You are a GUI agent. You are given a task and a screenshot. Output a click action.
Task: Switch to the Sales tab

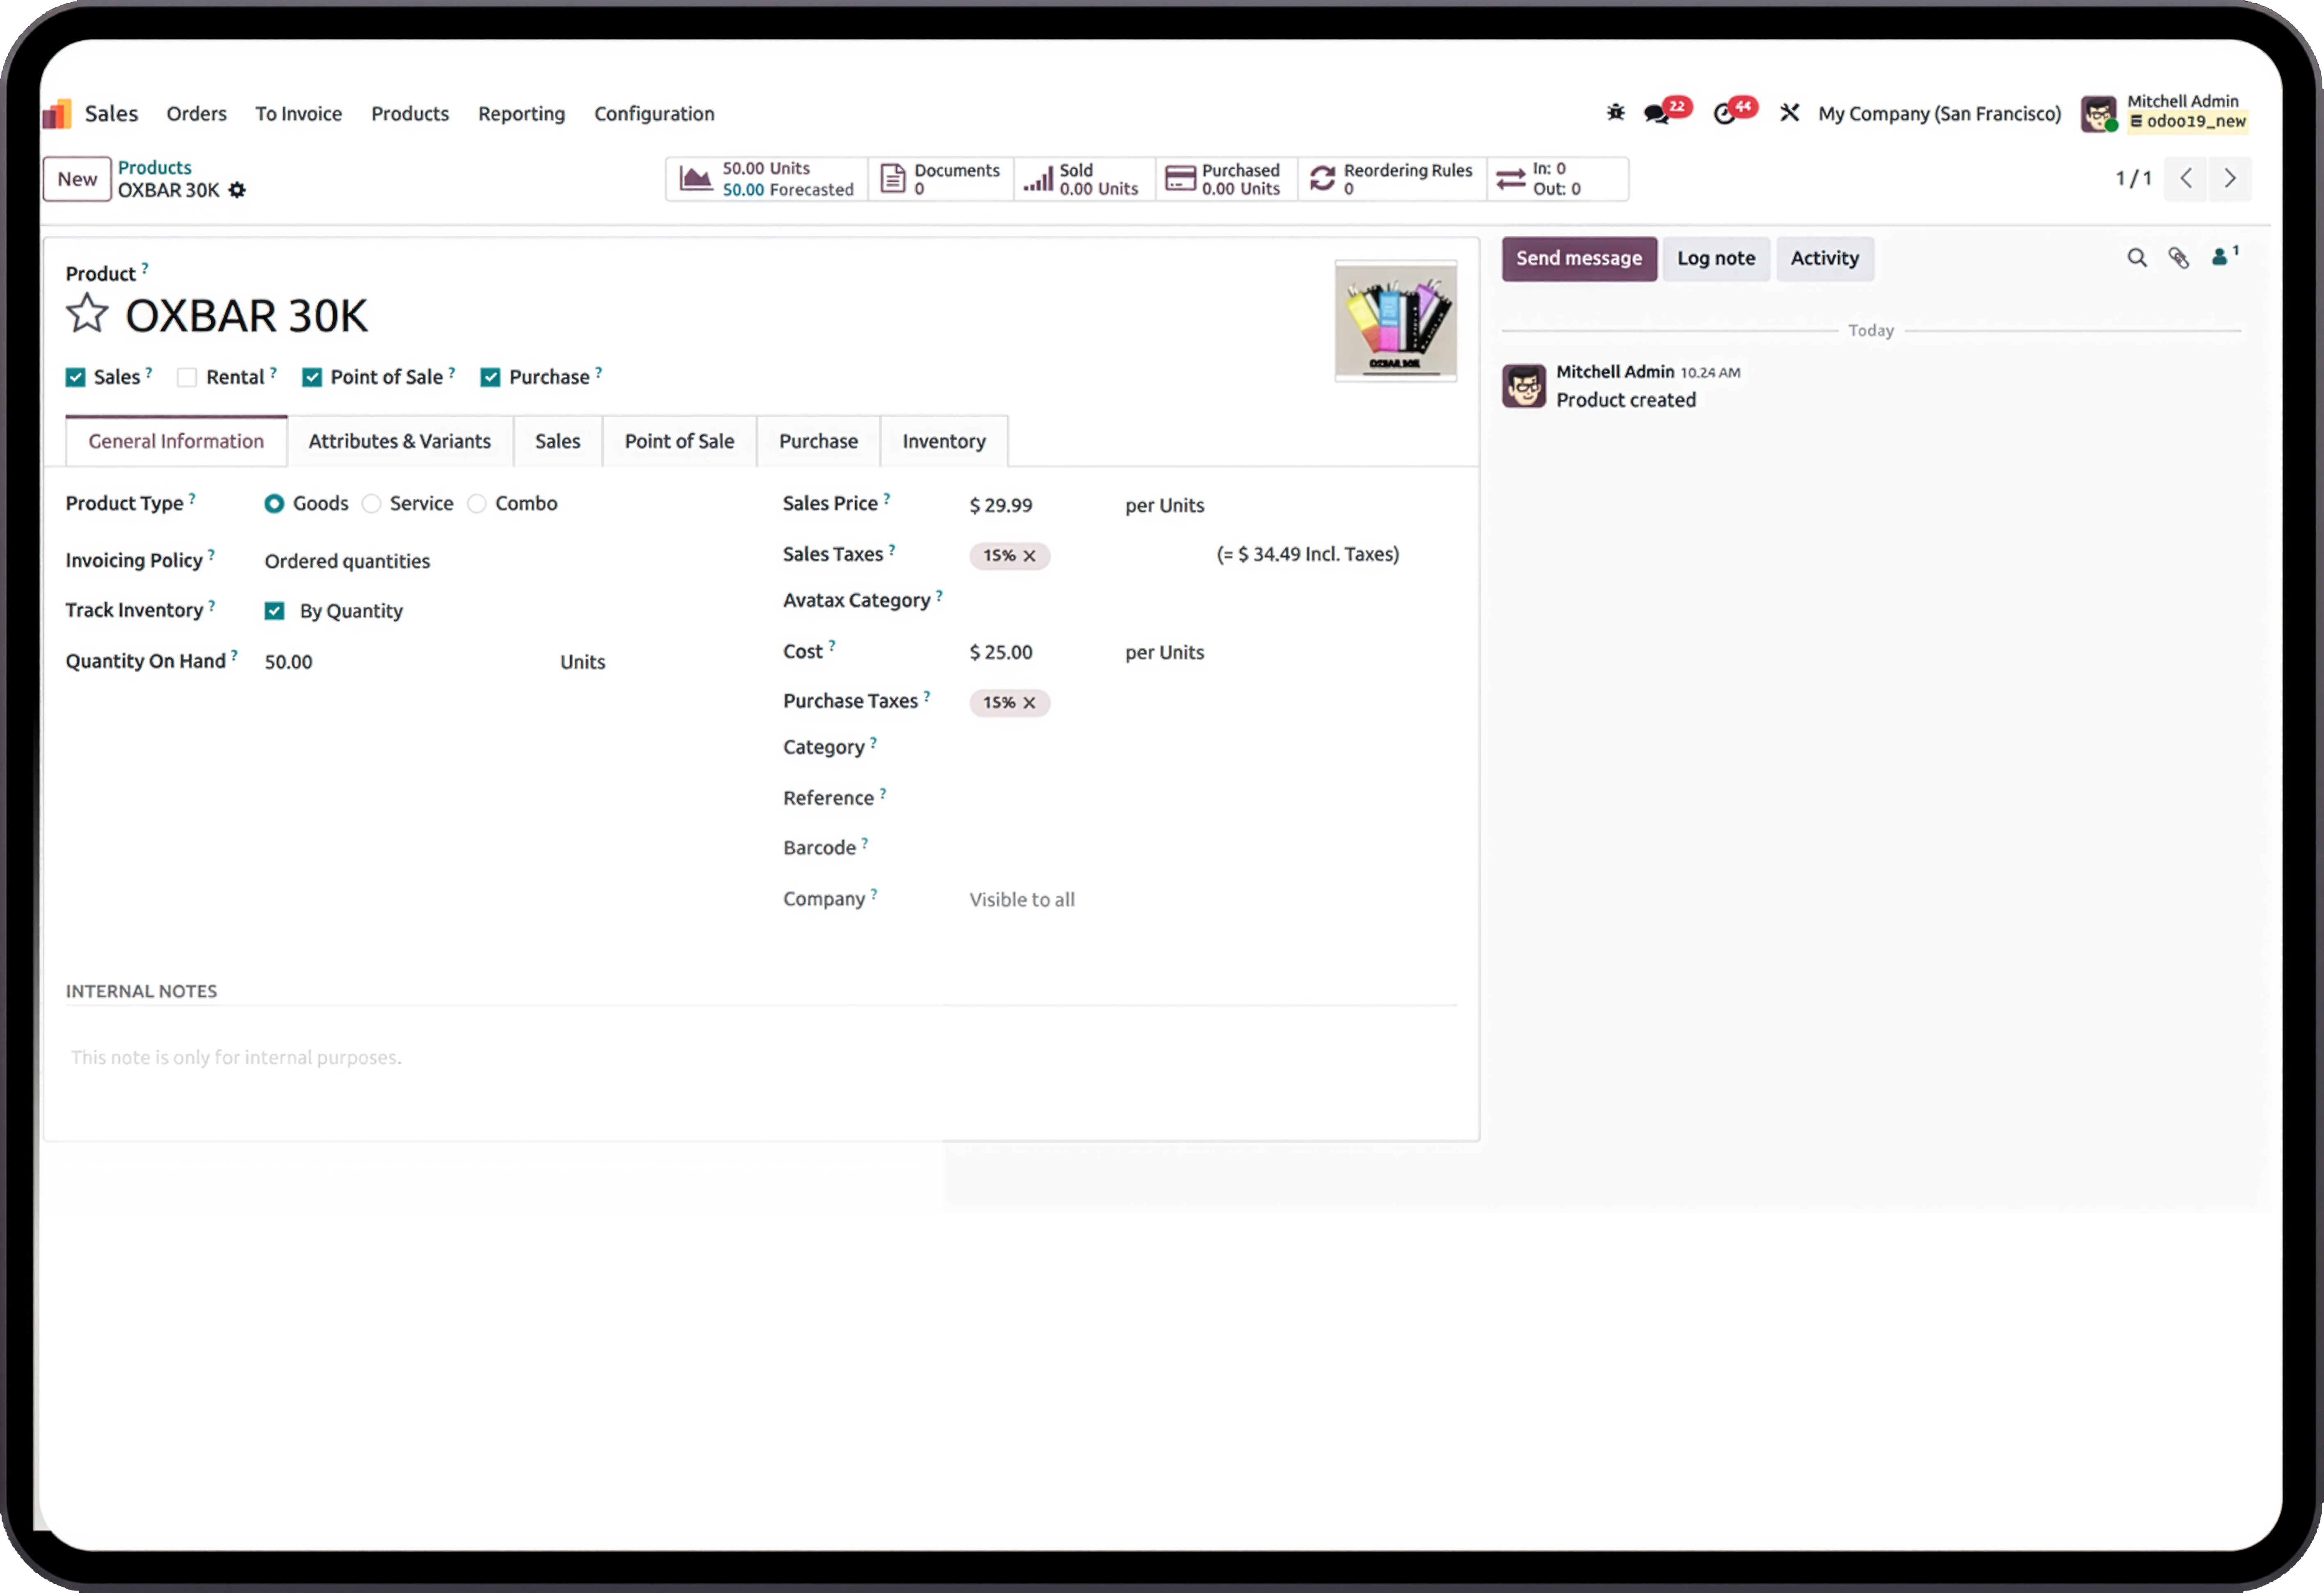[557, 441]
